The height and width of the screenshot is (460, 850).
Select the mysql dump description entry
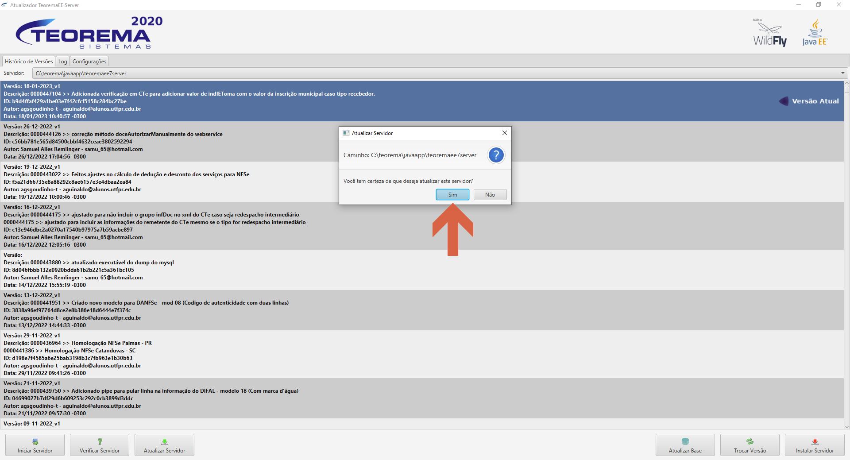tap(422, 270)
